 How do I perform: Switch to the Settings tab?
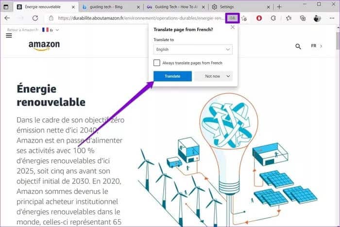[x=240, y=7]
